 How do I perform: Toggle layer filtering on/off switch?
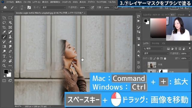(190, 48)
